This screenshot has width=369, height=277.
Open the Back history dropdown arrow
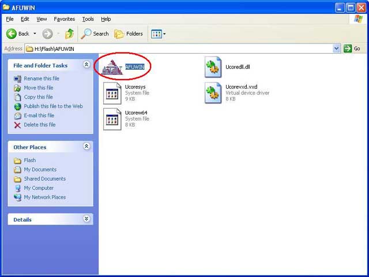(x=35, y=33)
